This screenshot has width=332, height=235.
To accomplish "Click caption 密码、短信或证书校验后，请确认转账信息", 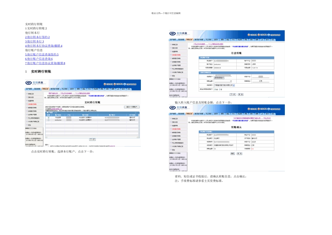I will click(211, 176).
